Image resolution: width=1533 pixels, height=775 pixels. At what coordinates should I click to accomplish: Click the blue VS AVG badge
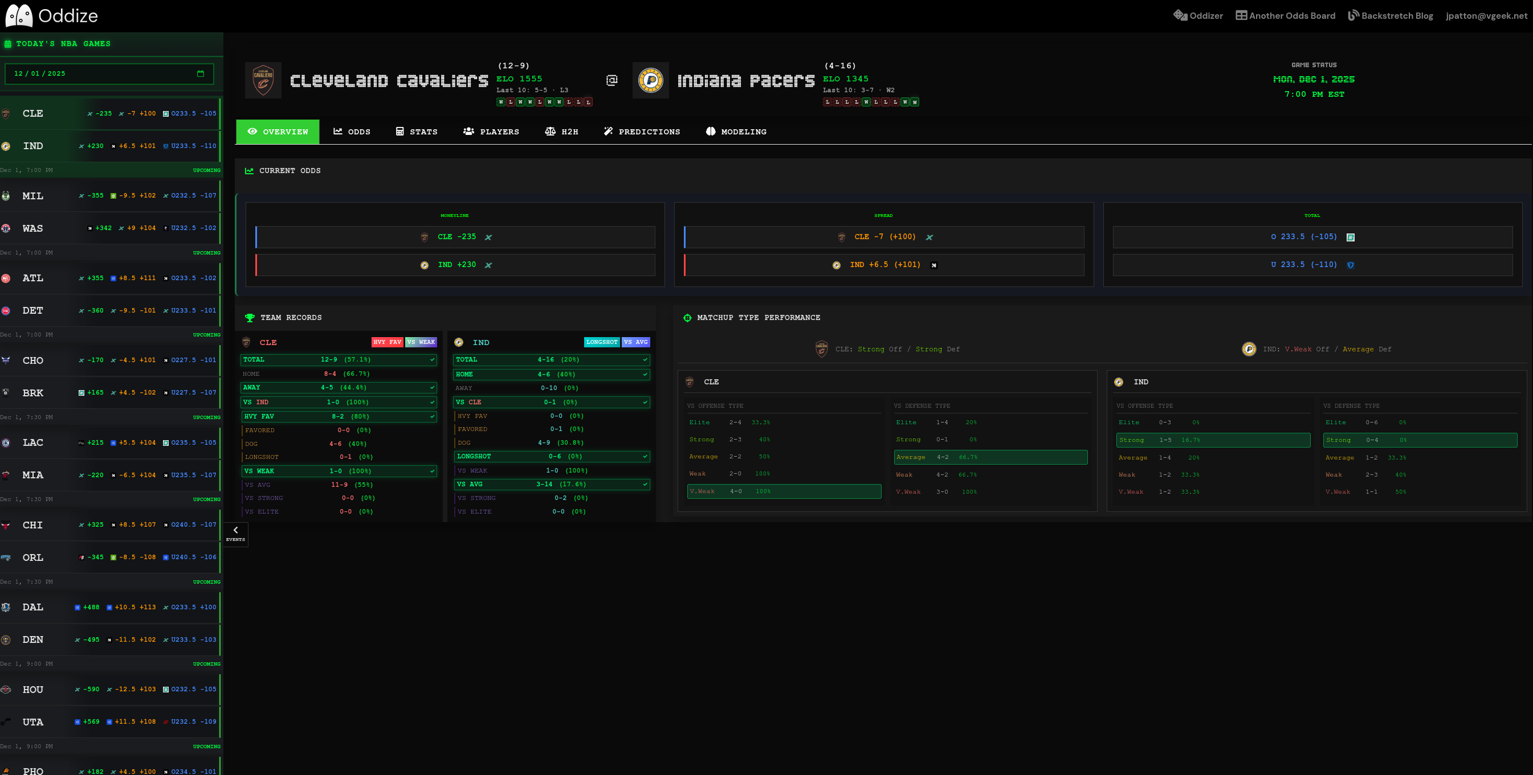tap(636, 342)
